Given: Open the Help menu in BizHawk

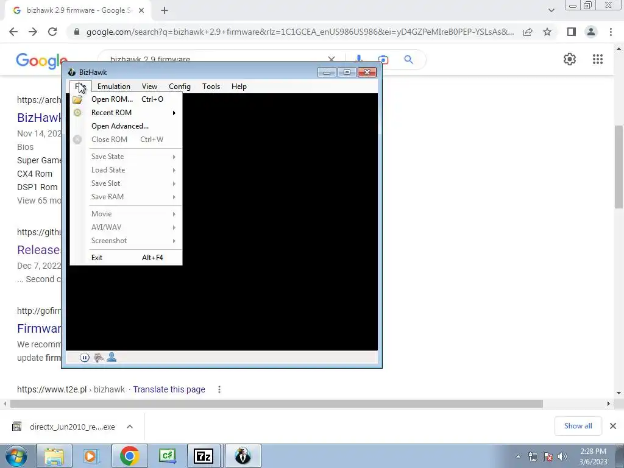Looking at the screenshot, I should point(239,87).
